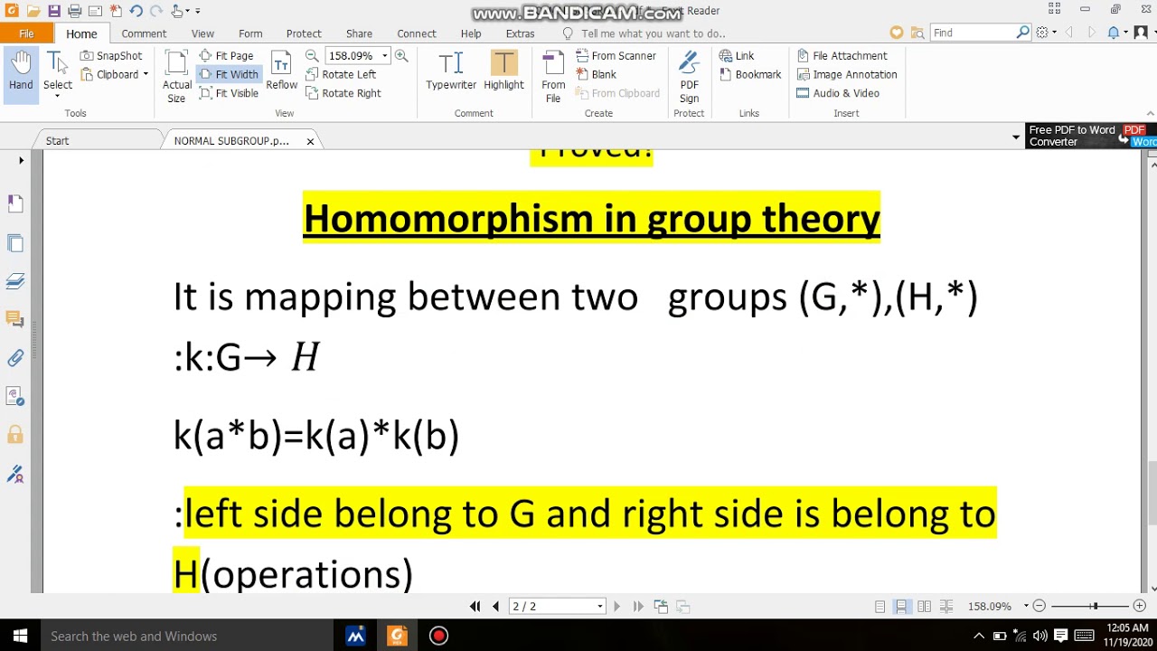Add an Image Annotation
Image resolution: width=1157 pixels, height=651 pixels.
[x=847, y=74]
